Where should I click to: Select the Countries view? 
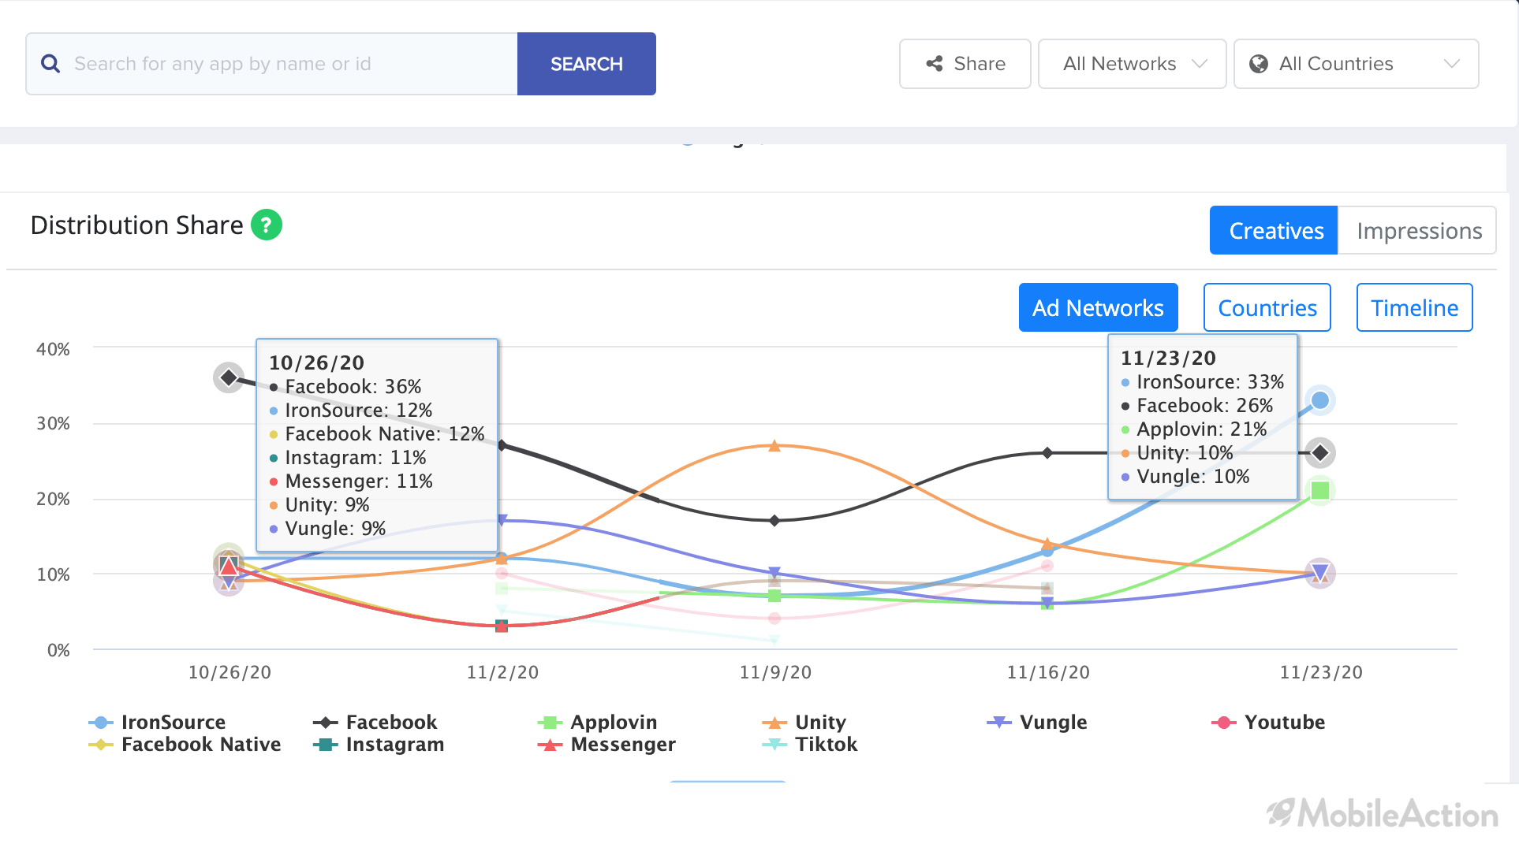pyautogui.click(x=1267, y=307)
